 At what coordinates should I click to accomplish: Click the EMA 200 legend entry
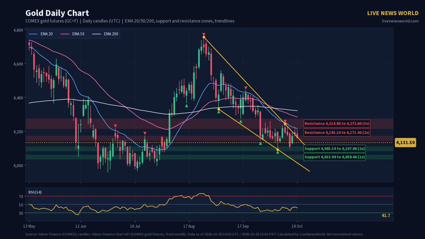[105, 34]
